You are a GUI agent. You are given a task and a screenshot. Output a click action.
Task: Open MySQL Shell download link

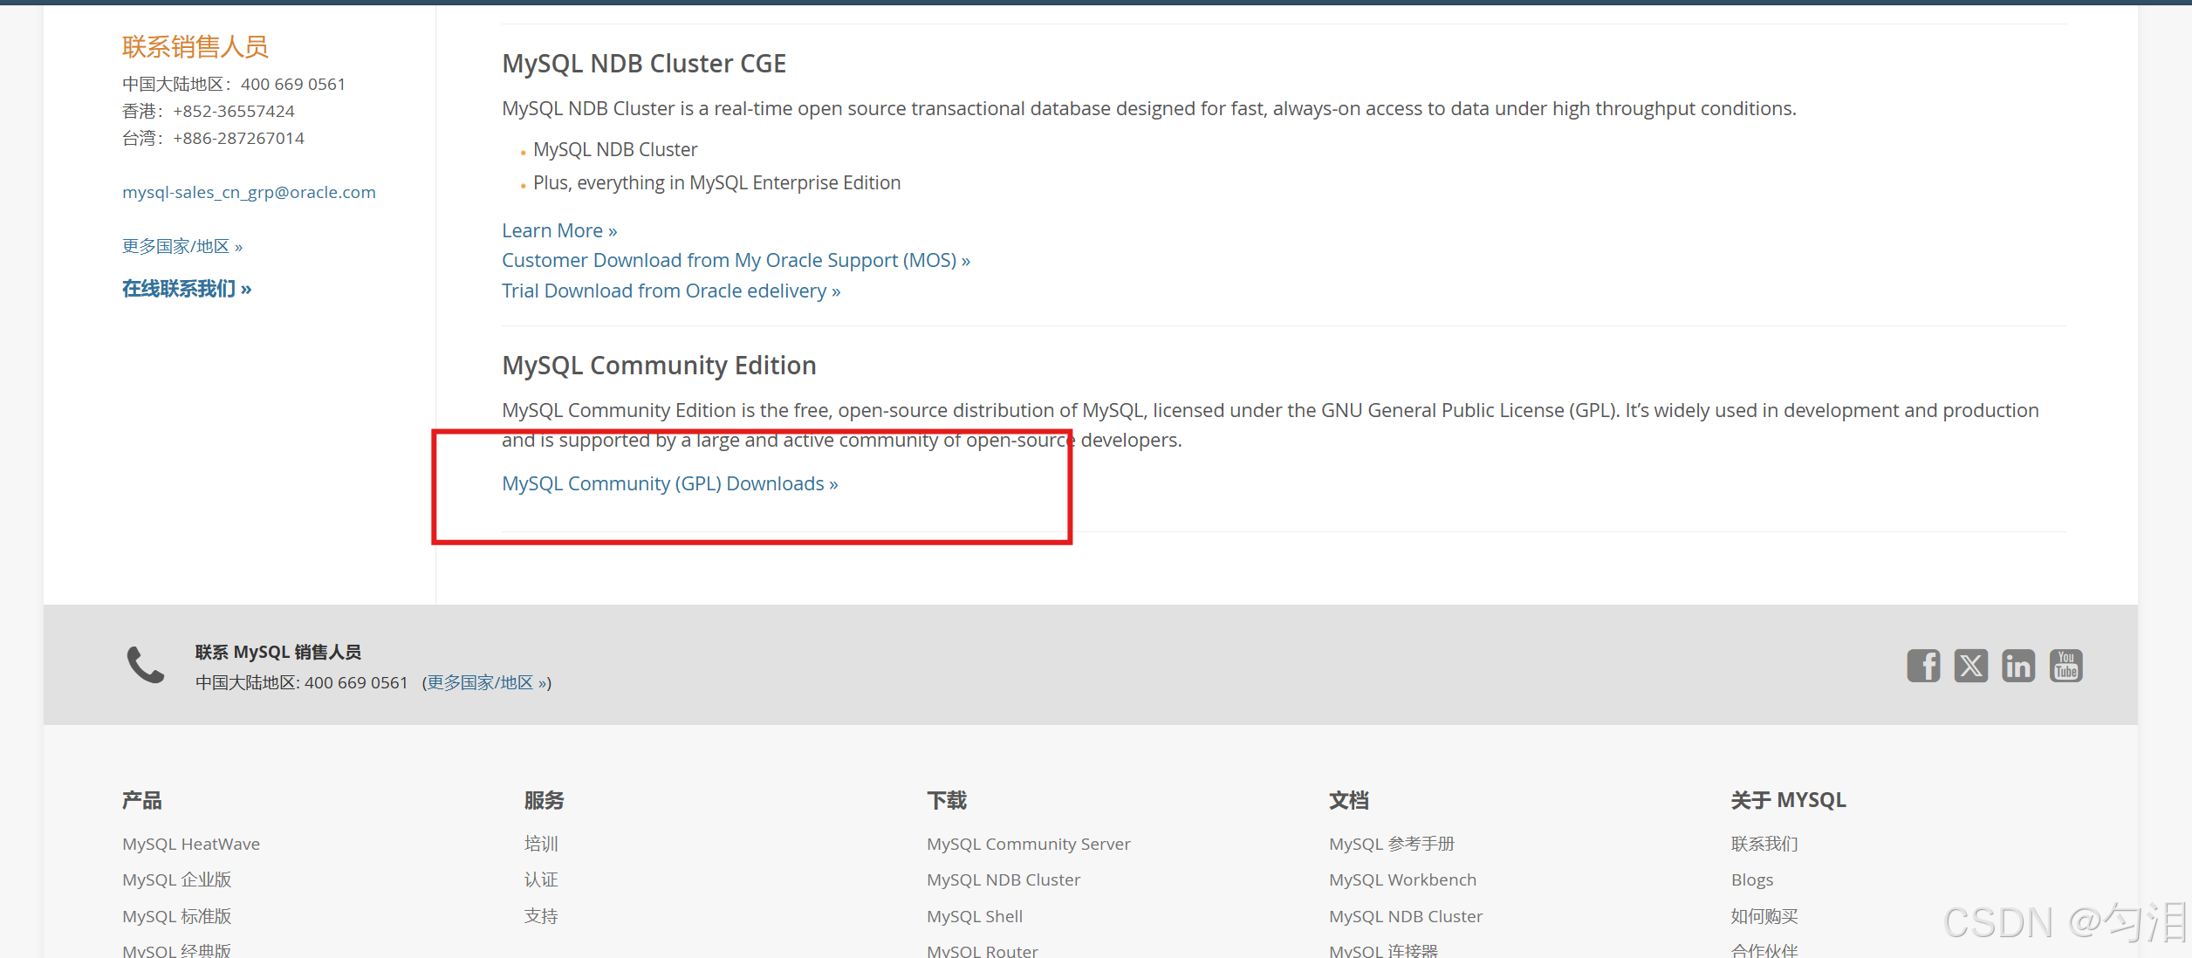coord(974,916)
